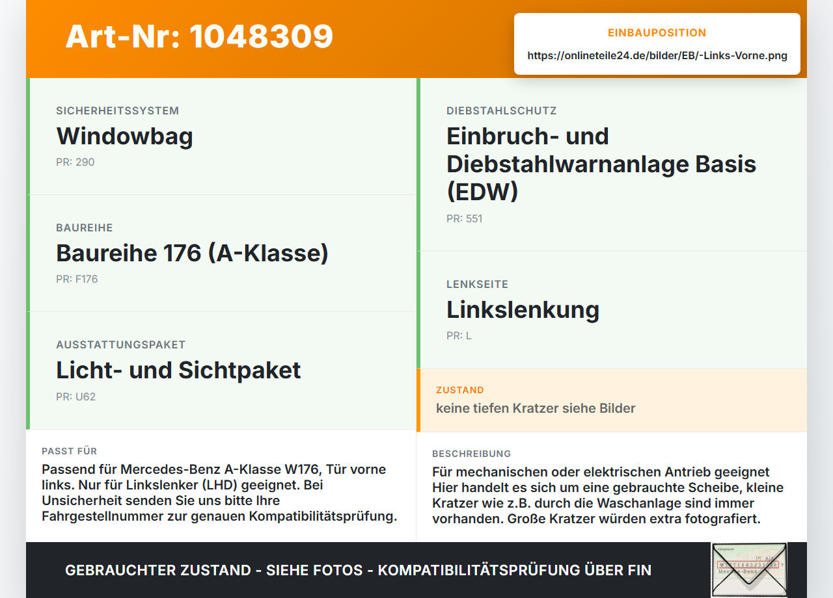The width and height of the screenshot is (833, 598).
Task: Click the GEBRAUCHTER ZUSTAND footer banner text
Action: pyautogui.click(x=358, y=570)
